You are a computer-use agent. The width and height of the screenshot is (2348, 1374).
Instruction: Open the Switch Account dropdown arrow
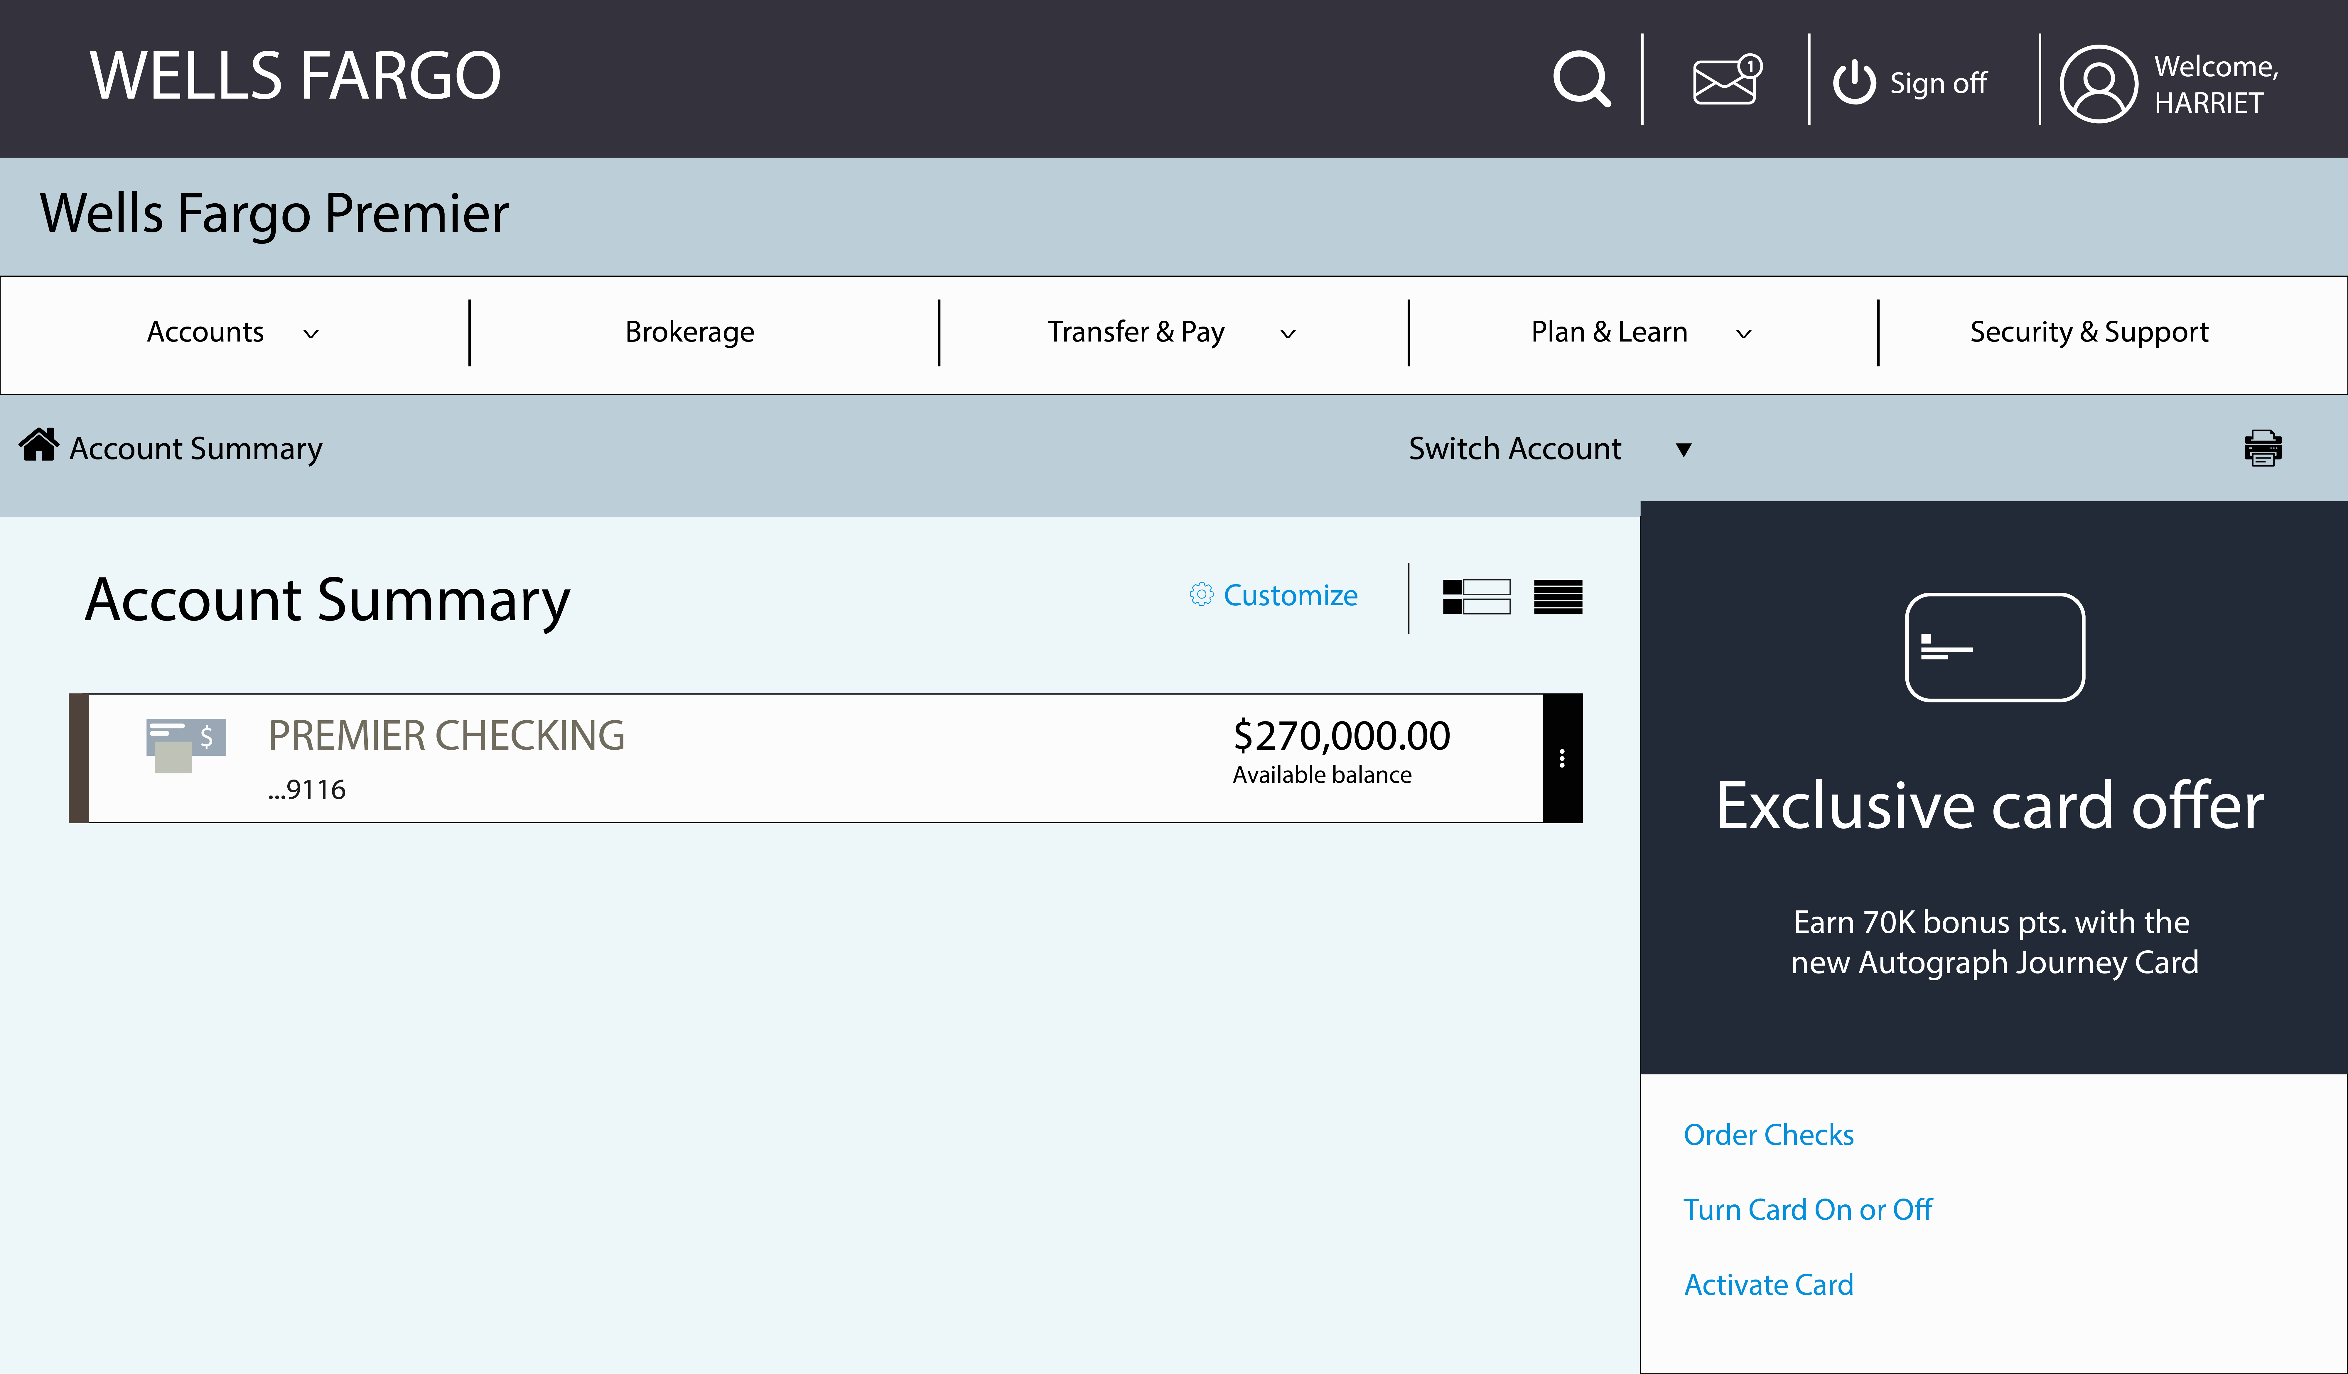coord(1684,450)
